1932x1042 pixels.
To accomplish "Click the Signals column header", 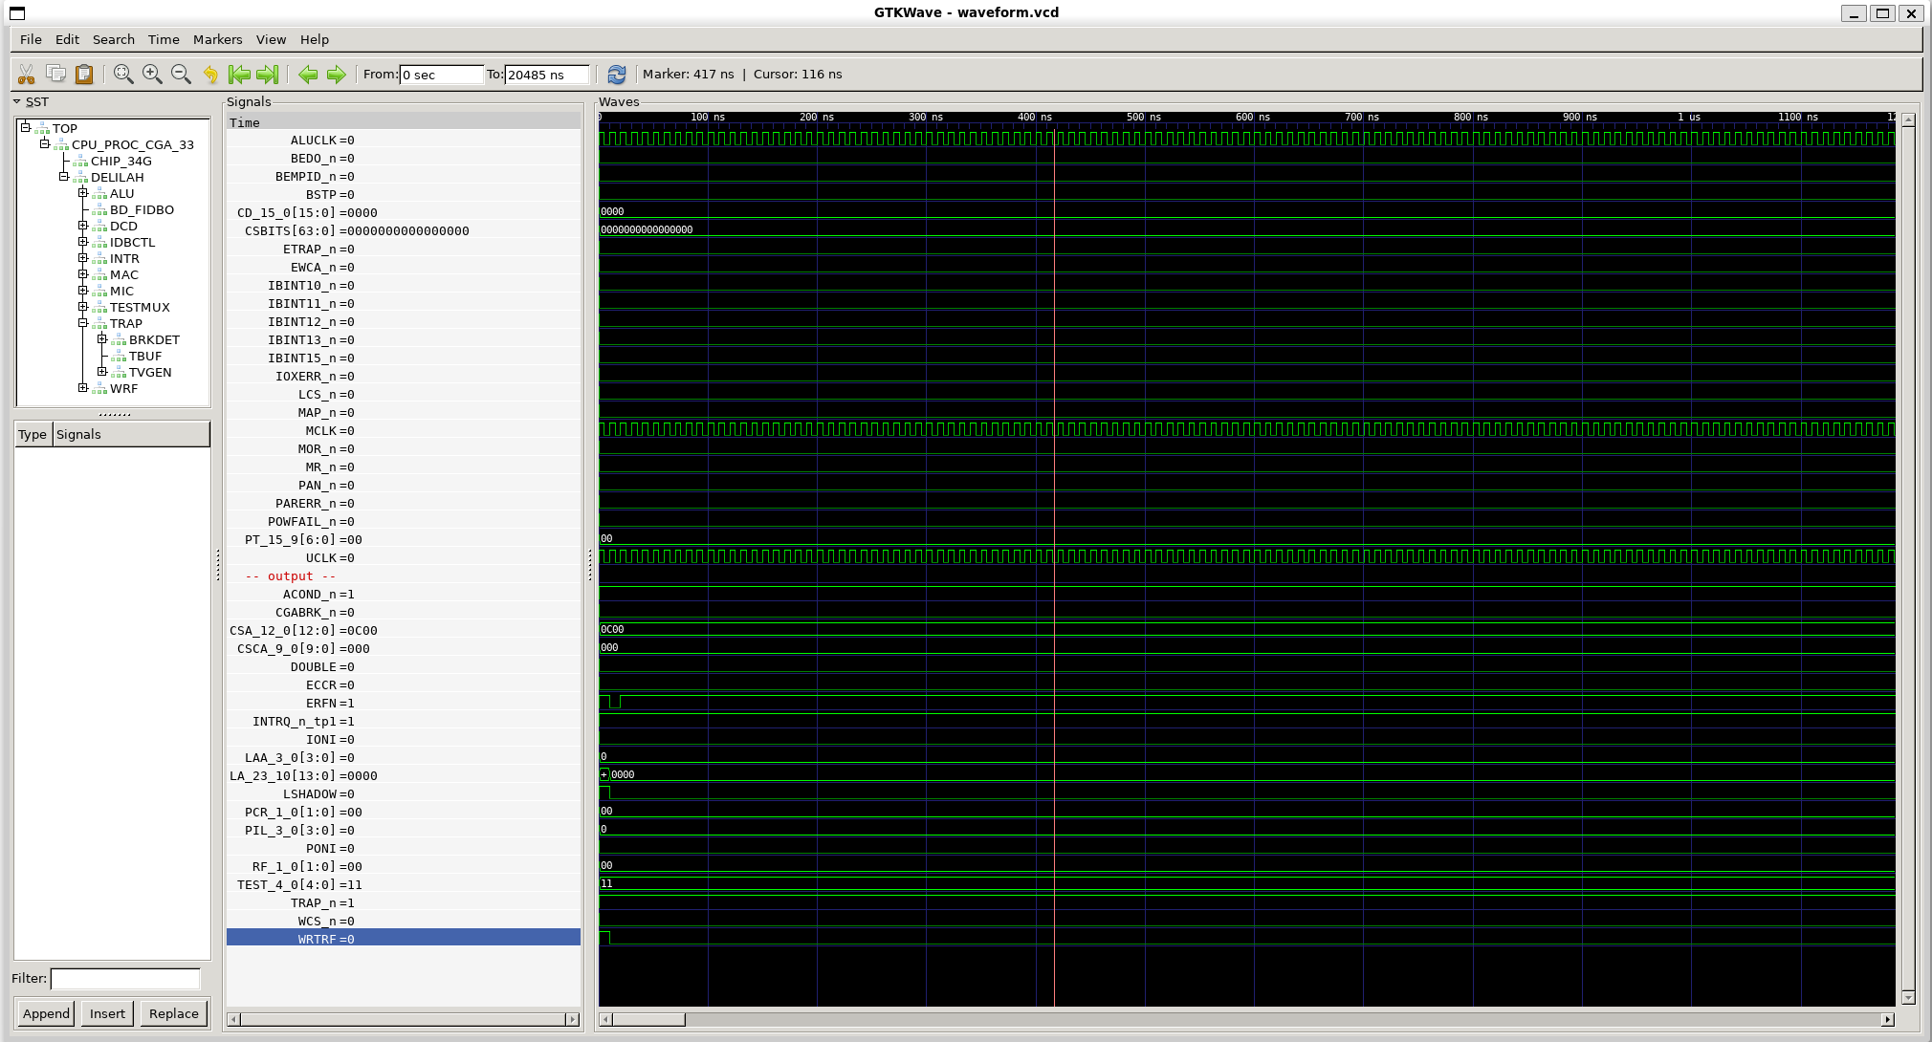I will point(131,434).
